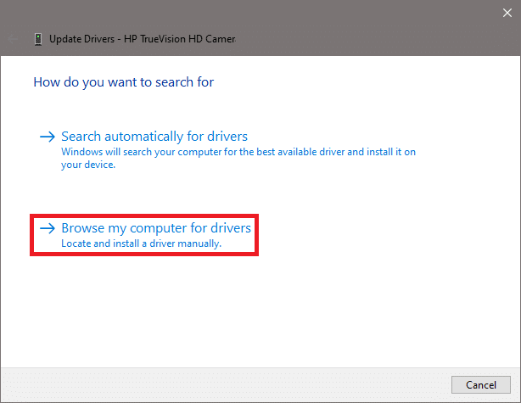The width and height of the screenshot is (521, 403).
Task: Click the back arrow in title bar
Action: [x=13, y=39]
